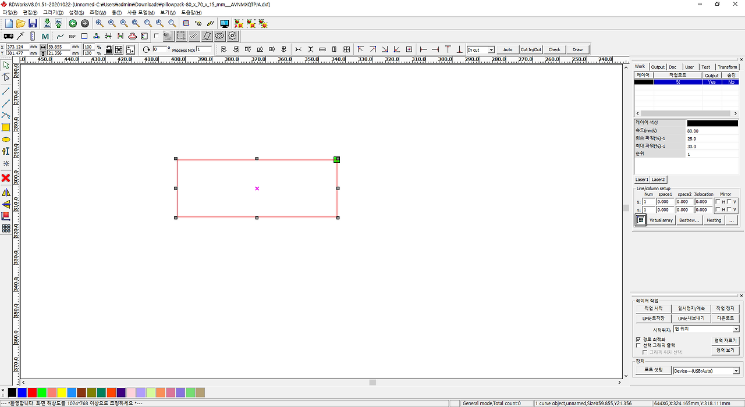Switch to the Output tab
This screenshot has height=407, width=745.
[658, 67]
